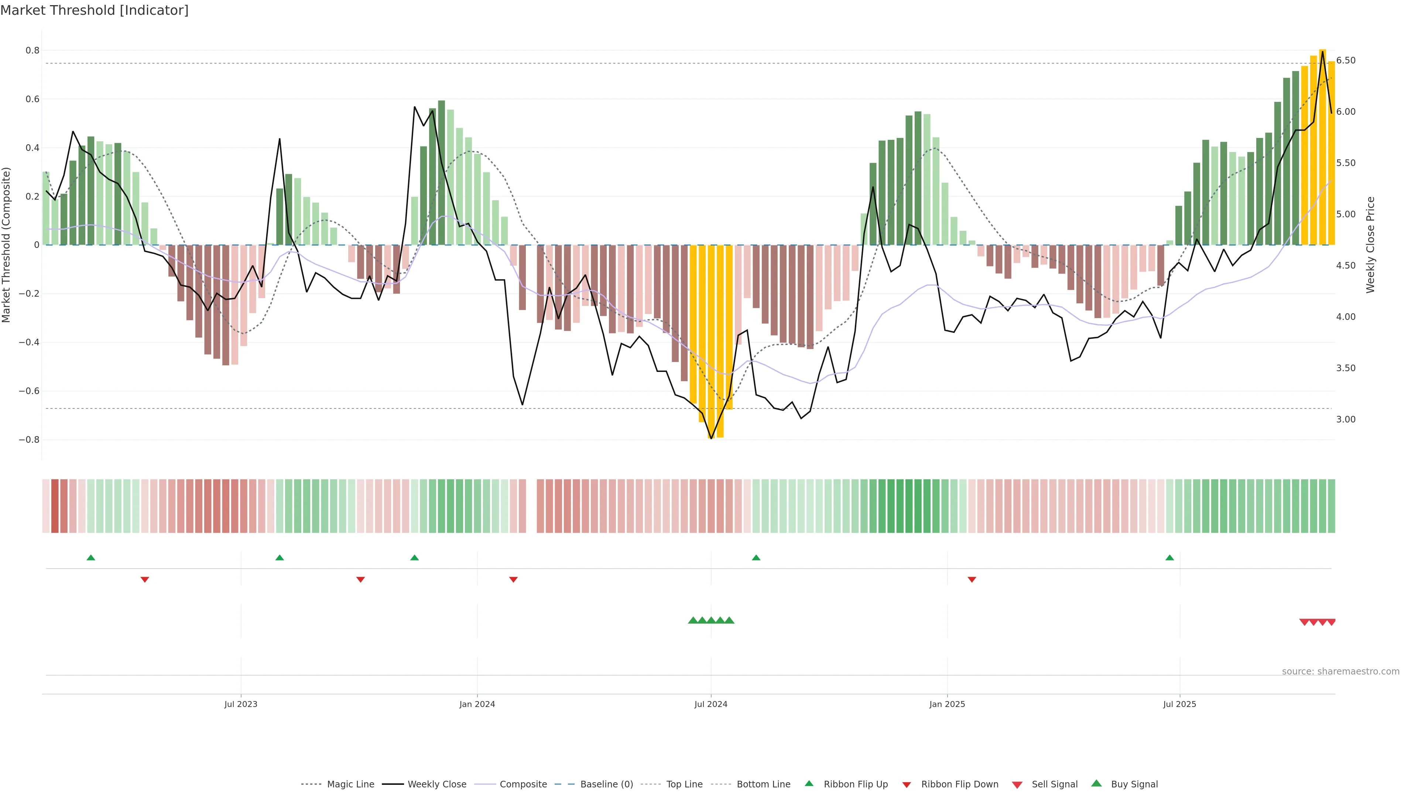Click the leftmost green Ribbon Flip Up triangle

coord(91,558)
